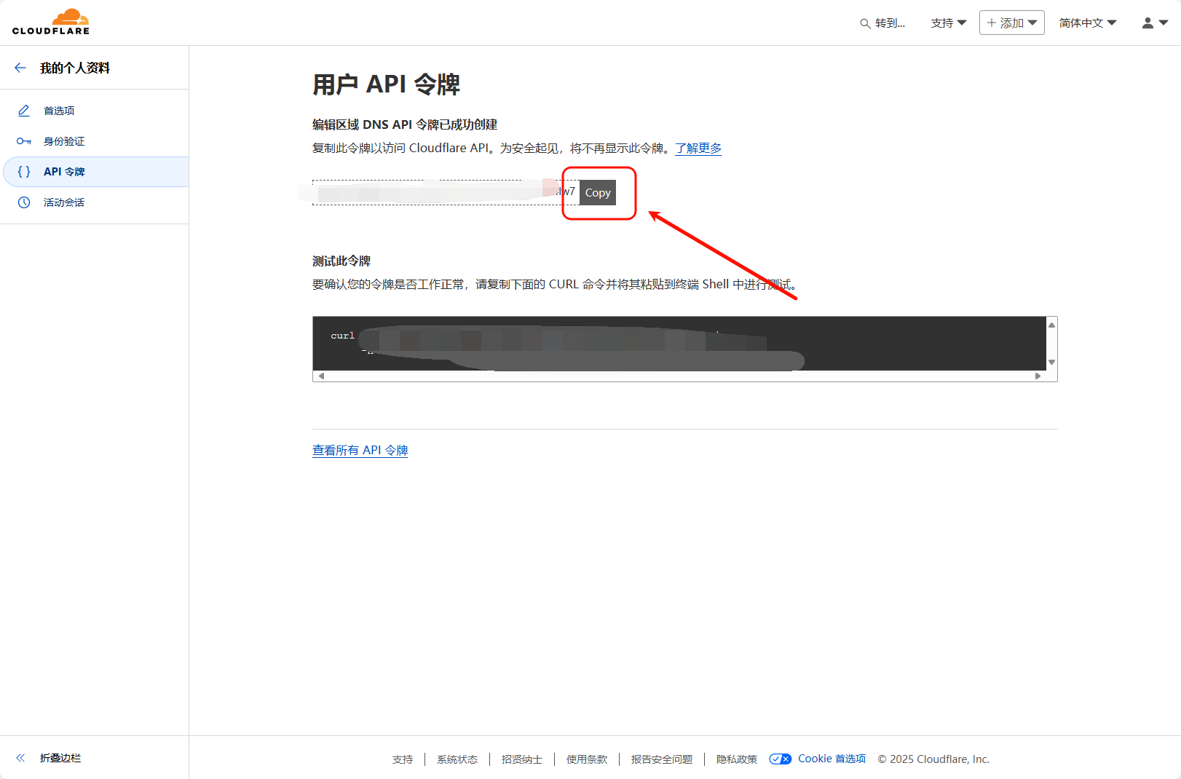Click the back arrow beside 我的个人资料
The width and height of the screenshot is (1181, 779).
(20, 68)
